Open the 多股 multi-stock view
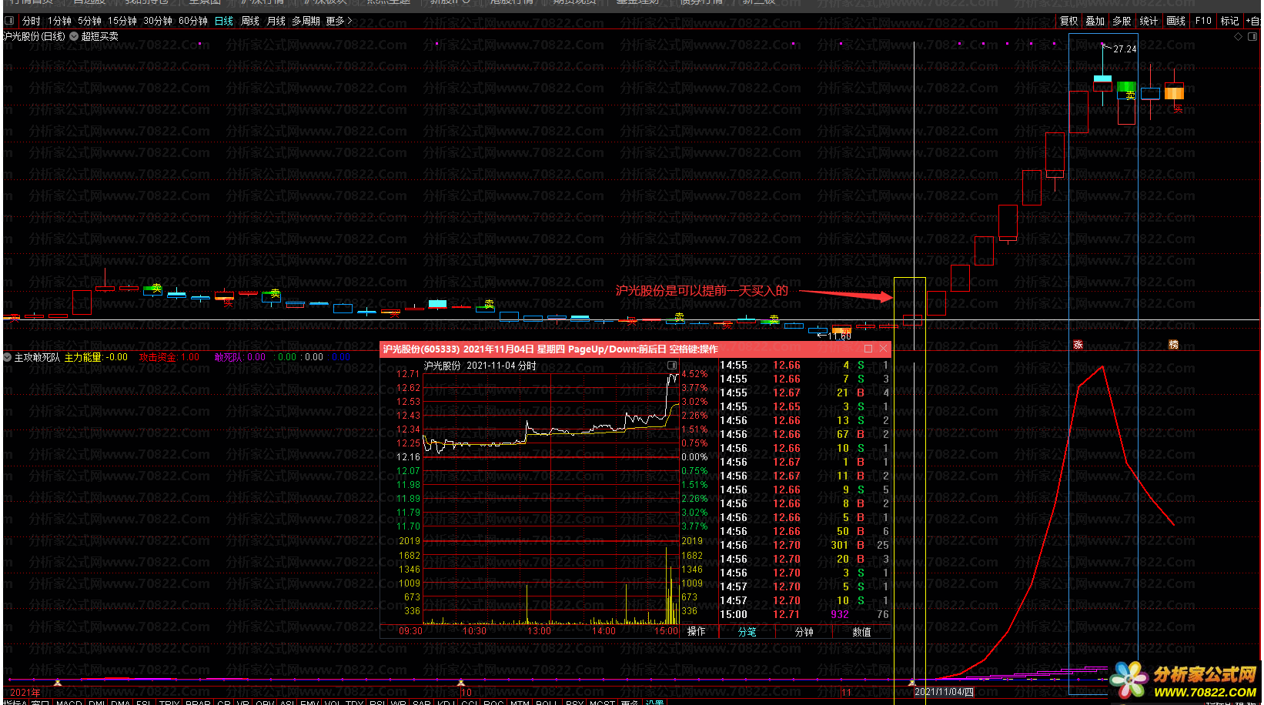The width and height of the screenshot is (1264, 705). (1122, 21)
